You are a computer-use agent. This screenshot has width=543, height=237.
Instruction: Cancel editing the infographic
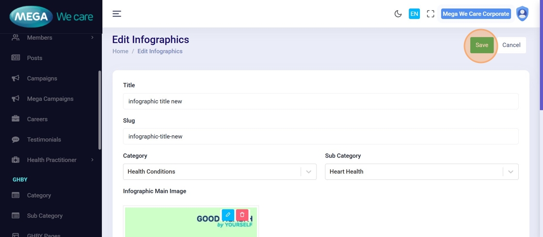[511, 45]
